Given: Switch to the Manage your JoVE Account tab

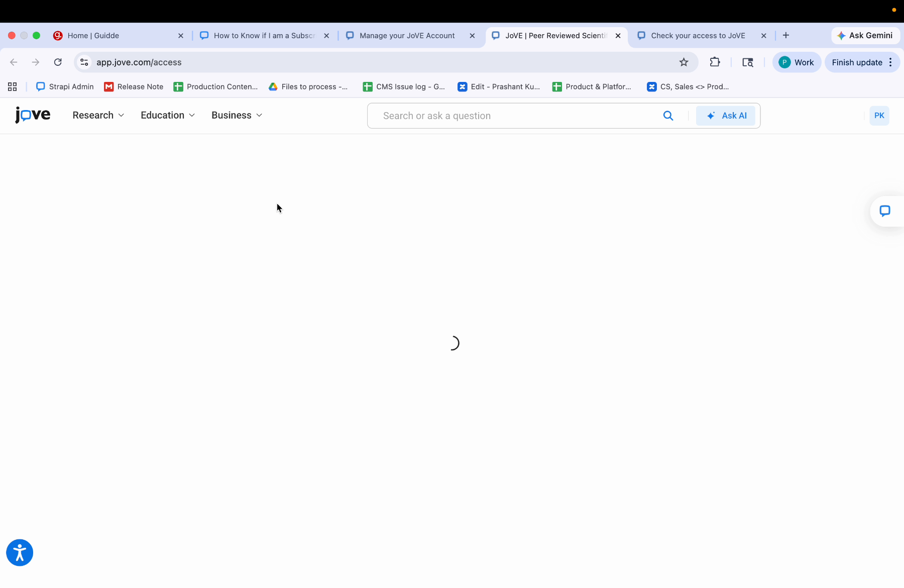Looking at the screenshot, I should (406, 35).
